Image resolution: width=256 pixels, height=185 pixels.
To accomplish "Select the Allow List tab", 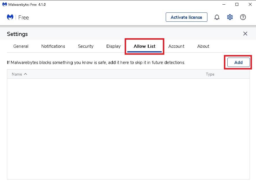I will [145, 46].
